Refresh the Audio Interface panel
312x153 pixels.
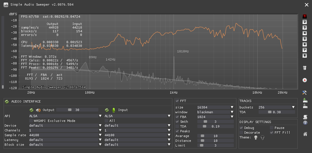coord(7,102)
